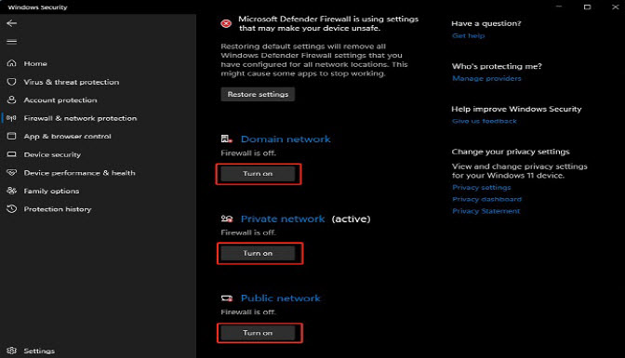Open the hamburger navigation menu icon
Image resolution: width=625 pixels, height=358 pixels.
(x=11, y=42)
